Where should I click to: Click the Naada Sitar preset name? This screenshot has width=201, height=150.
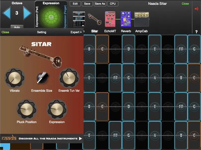(x=157, y=4)
